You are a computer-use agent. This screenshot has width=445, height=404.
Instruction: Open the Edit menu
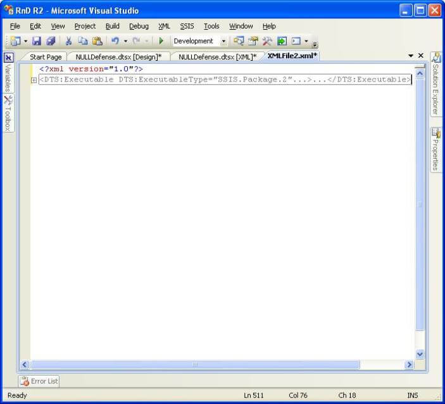[x=35, y=26]
